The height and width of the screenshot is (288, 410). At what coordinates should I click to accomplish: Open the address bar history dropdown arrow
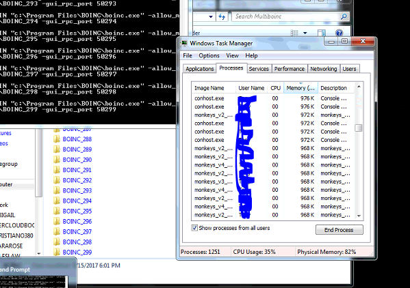[211, 16]
